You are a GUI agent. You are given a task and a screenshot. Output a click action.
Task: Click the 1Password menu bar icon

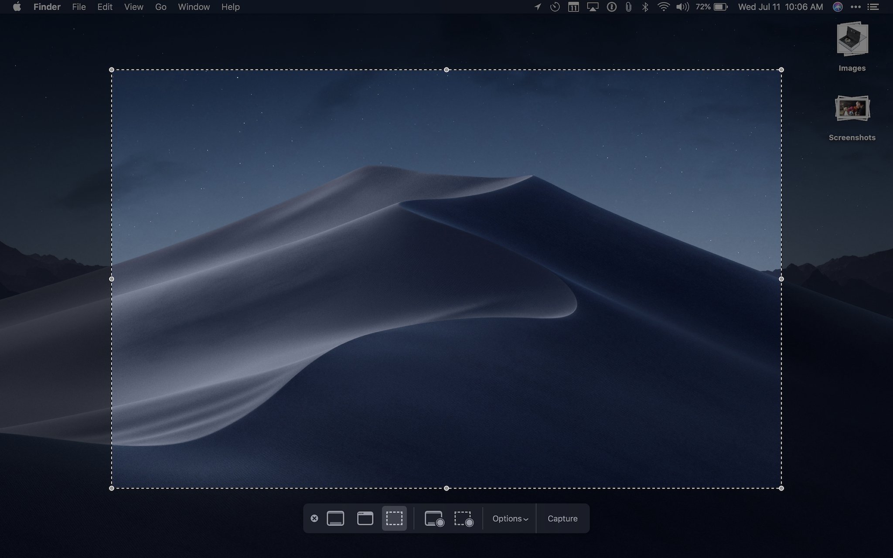tap(612, 7)
